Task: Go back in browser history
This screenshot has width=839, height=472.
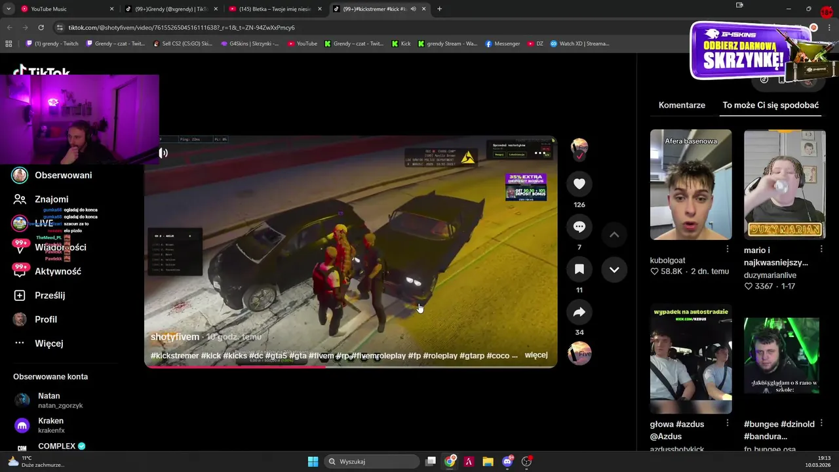Action: tap(9, 28)
